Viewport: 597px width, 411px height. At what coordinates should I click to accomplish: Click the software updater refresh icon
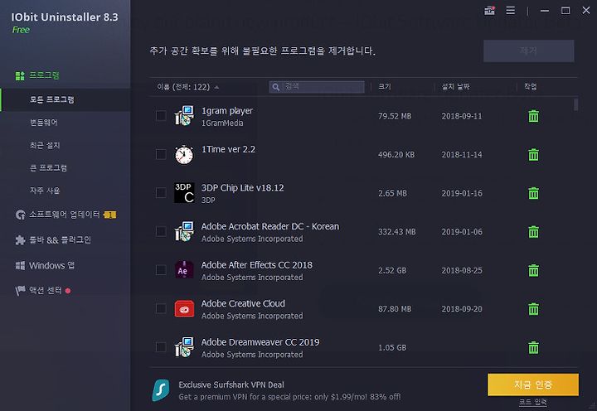tap(21, 215)
